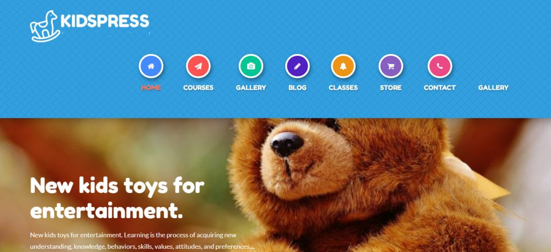Open the green camera Gallery icon
This screenshot has width=551, height=252.
tap(251, 66)
